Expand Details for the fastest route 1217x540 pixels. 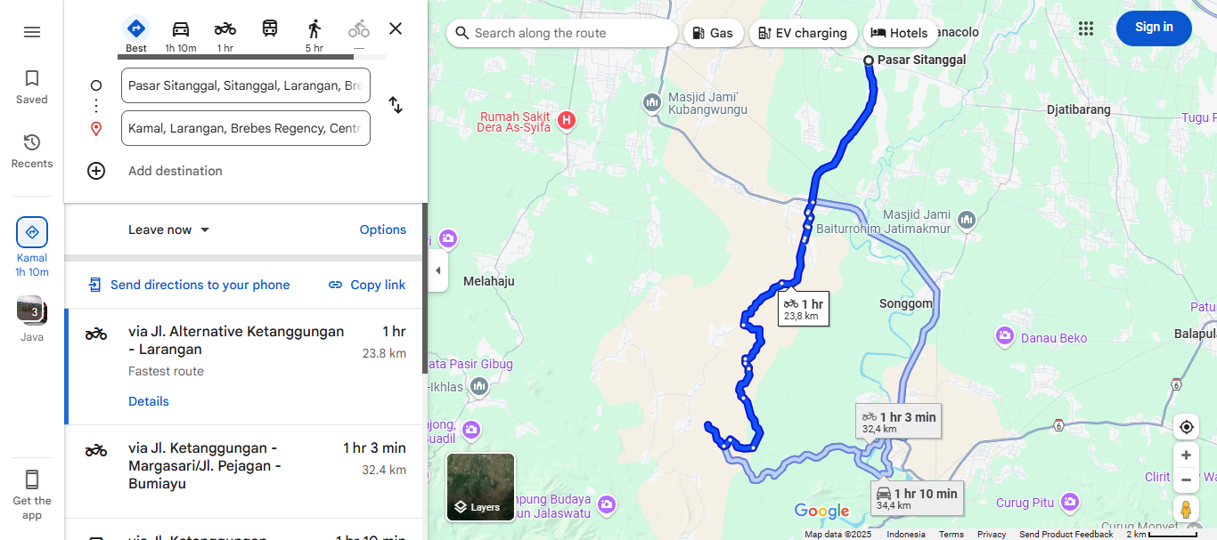[149, 401]
